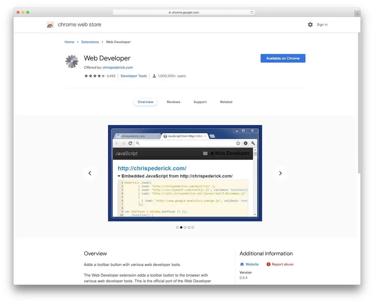The width and height of the screenshot is (374, 304).
Task: Select the fourth carousel dot
Action: (189, 227)
